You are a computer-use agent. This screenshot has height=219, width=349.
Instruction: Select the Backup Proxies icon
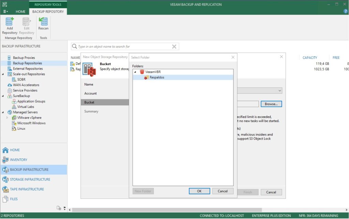9,58
